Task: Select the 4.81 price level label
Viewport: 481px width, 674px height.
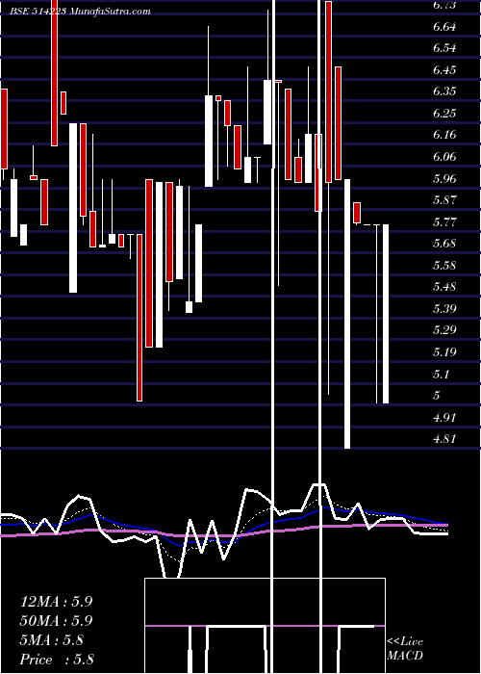Action: [444, 439]
